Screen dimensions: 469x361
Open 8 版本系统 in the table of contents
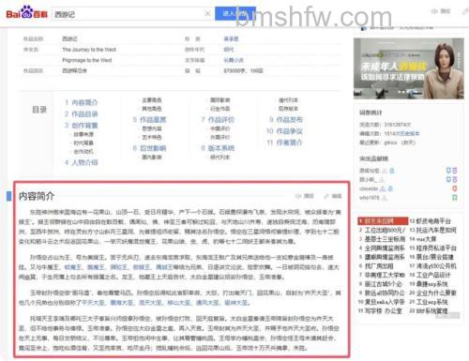(218, 148)
